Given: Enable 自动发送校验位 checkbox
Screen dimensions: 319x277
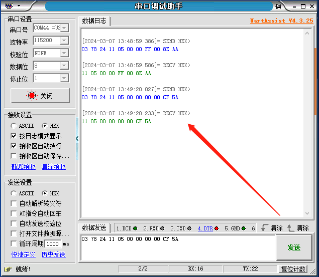Looking at the screenshot, I should pos(14,223).
